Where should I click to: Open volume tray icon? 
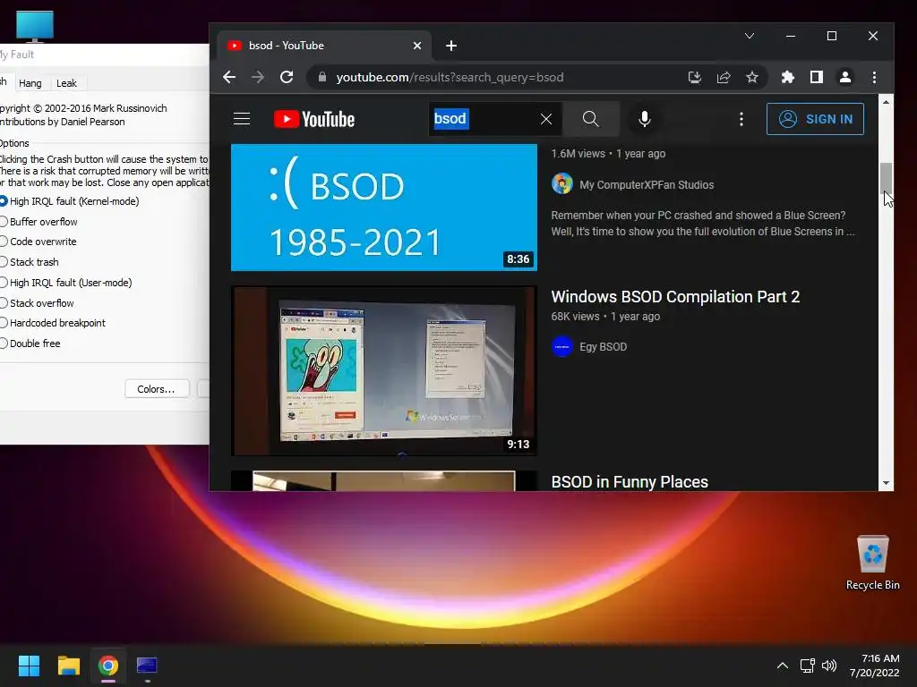828,666
